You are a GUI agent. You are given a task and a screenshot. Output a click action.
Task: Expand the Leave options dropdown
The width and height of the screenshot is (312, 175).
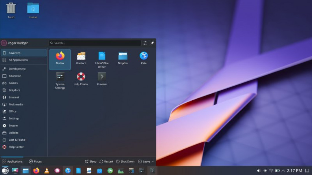146,161
